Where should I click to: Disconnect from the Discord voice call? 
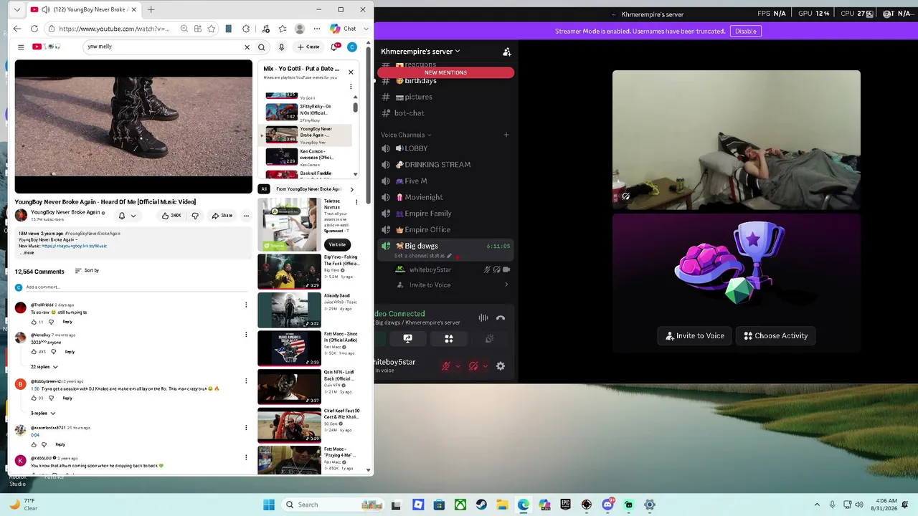501,317
